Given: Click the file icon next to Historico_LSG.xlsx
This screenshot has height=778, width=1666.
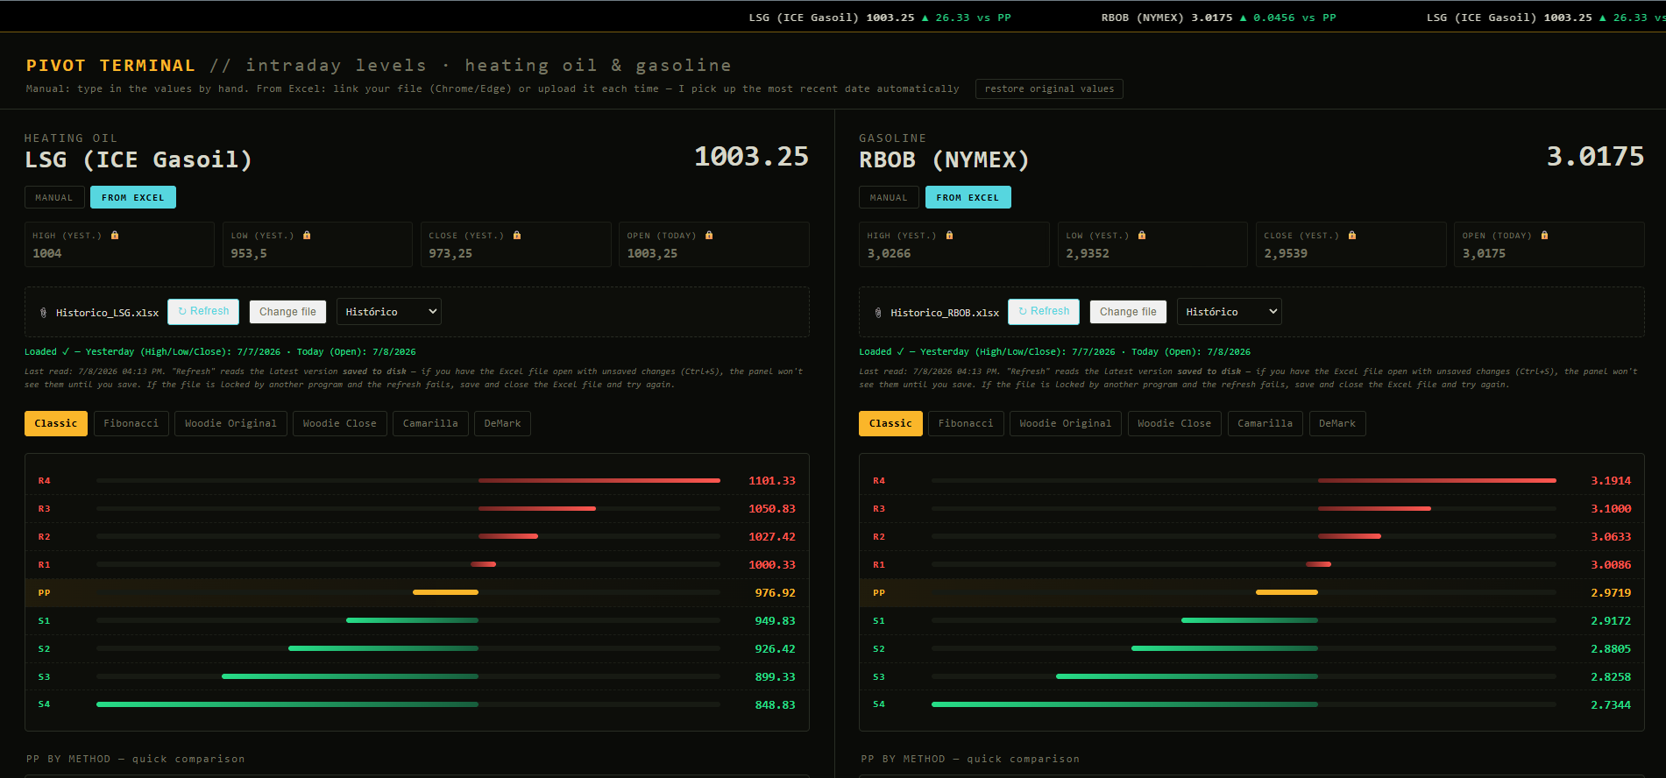Looking at the screenshot, I should (x=44, y=313).
